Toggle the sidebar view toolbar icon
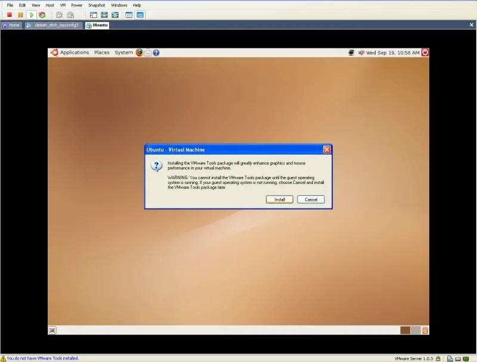Screen dimensions: 477x362 94,14
